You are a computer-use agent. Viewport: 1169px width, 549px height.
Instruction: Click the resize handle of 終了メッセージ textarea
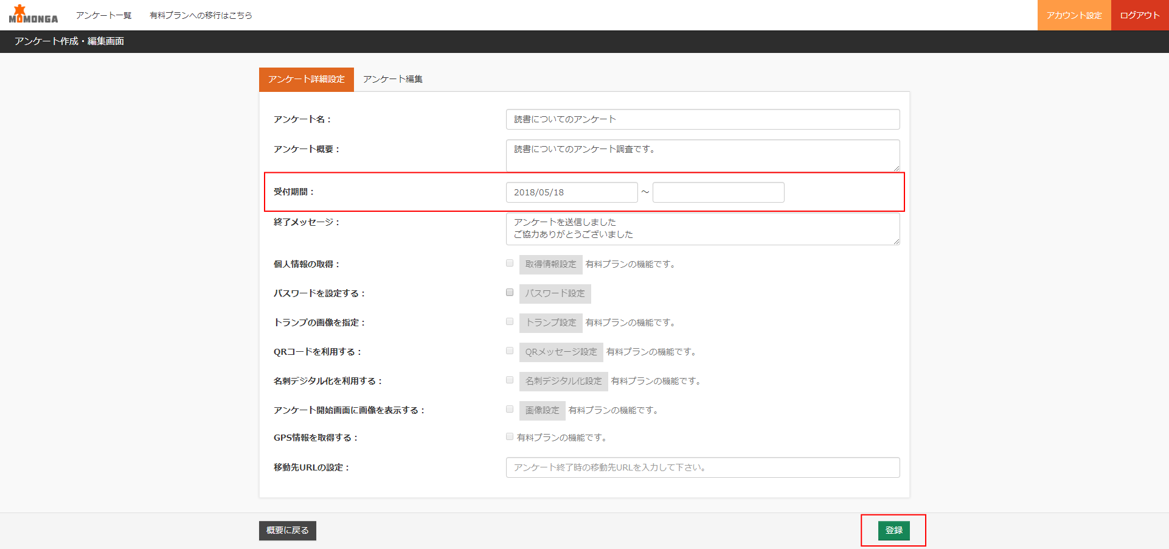point(896,241)
